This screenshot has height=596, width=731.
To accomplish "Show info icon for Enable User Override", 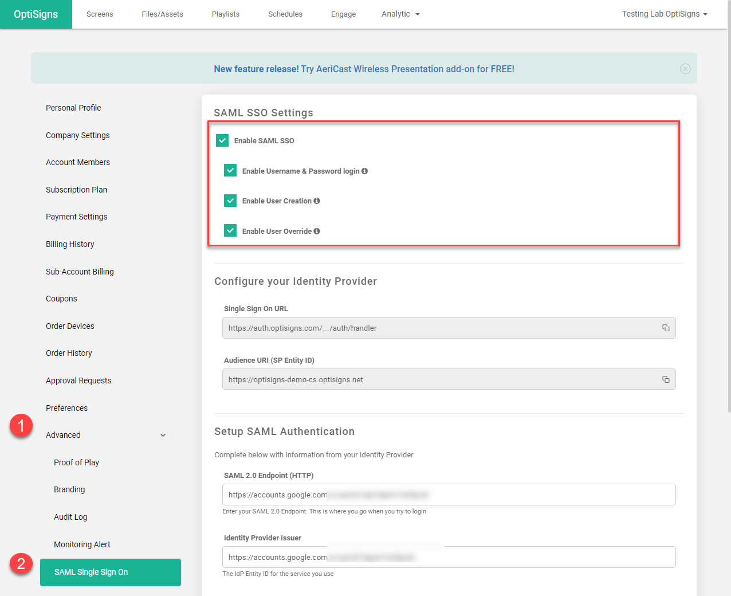I will 317,232.
